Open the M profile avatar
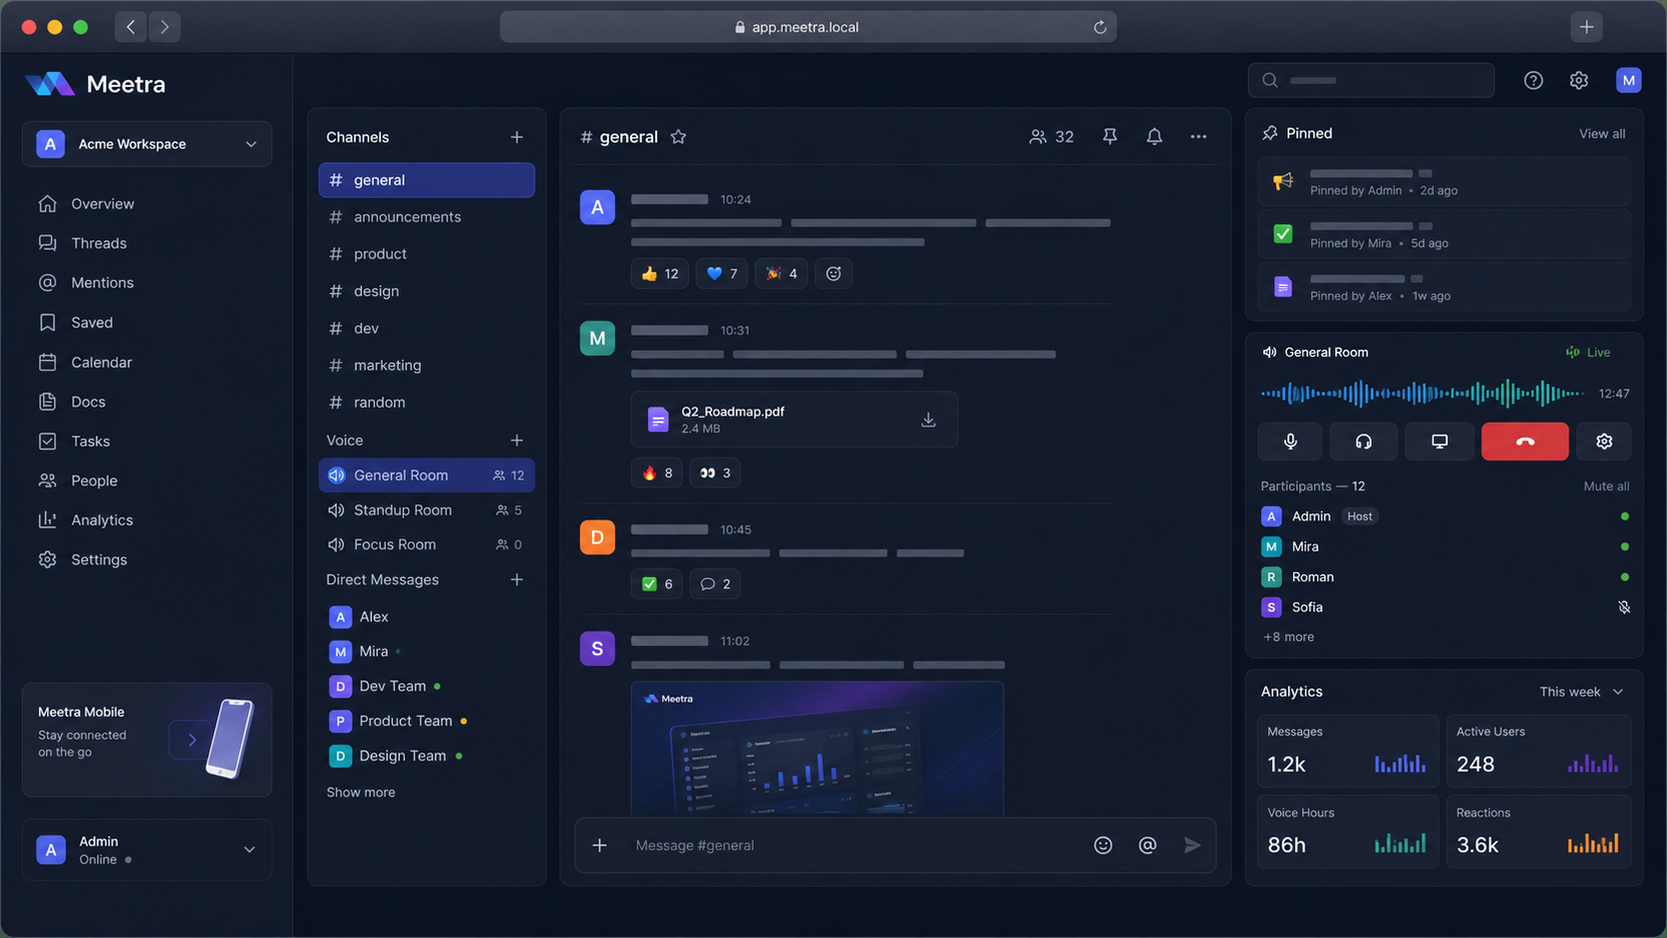The width and height of the screenshot is (1667, 938). [1628, 81]
